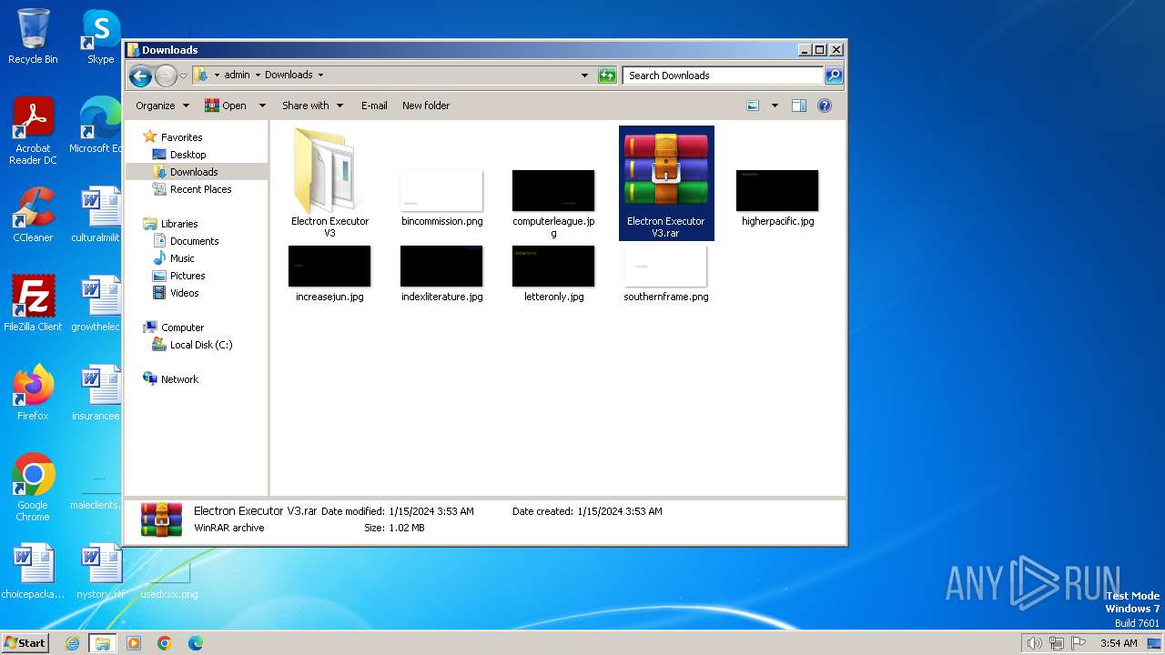Screen dimensions: 1165x655
Task: Click the Chrome icon in the taskbar
Action: [x=165, y=643]
